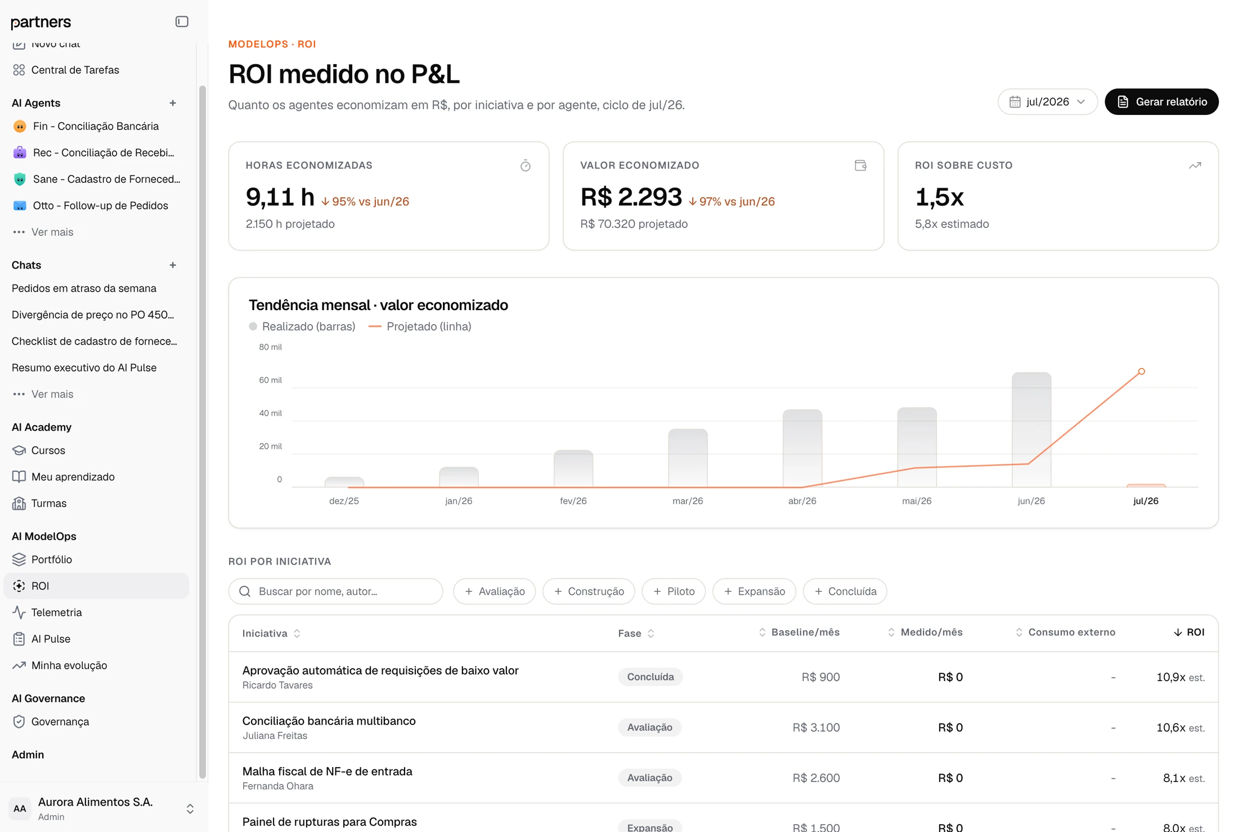Sort table by ROI column
1238x832 pixels.
tap(1189, 632)
